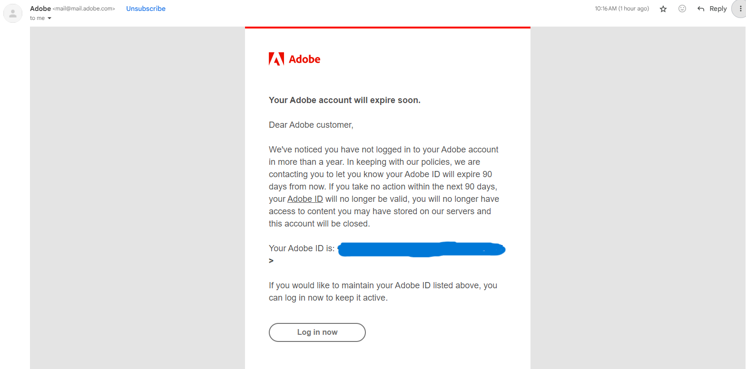Open the Adobe ID link in the body
Viewport: 746px width, 369px height.
[305, 199]
